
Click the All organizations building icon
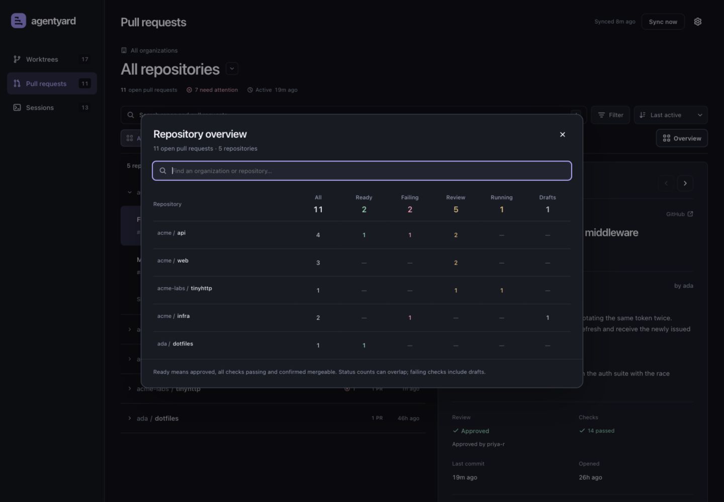click(x=124, y=50)
